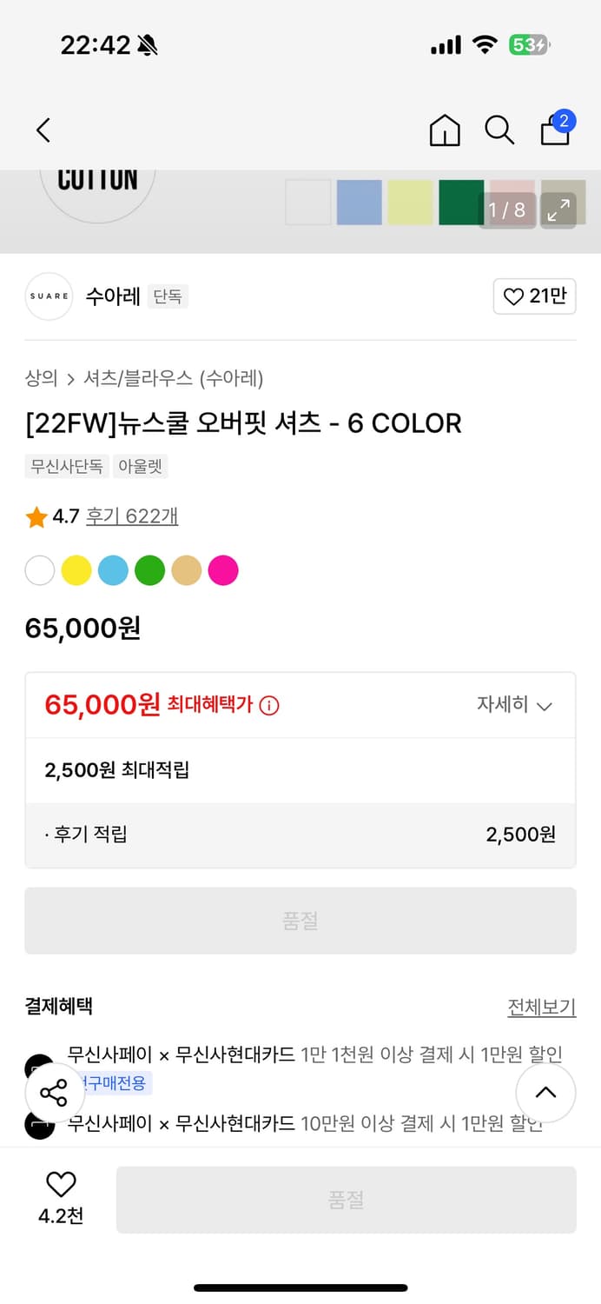The image size is (601, 1304).
Task: Tap the back arrow icon
Action: (x=43, y=130)
